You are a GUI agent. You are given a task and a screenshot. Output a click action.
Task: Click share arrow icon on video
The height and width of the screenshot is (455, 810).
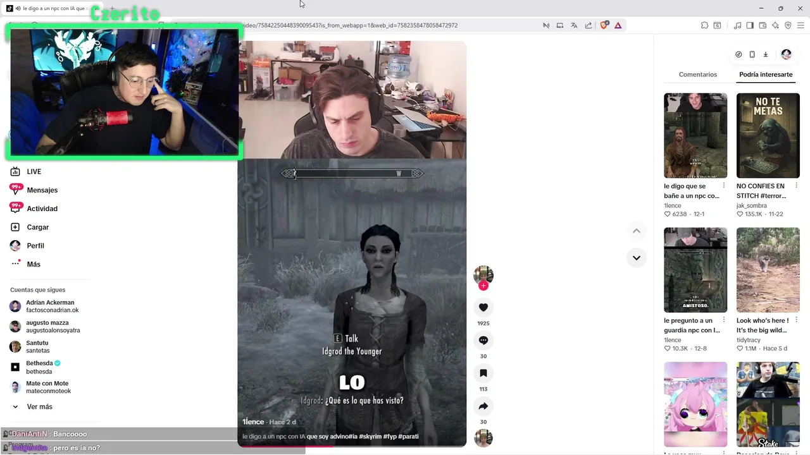483,406
